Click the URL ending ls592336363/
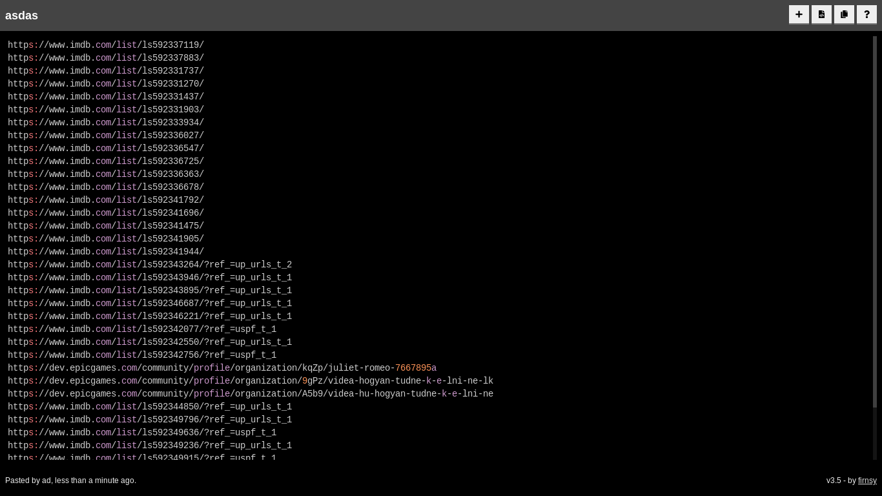Viewport: 882px width, 496px height. pos(106,174)
